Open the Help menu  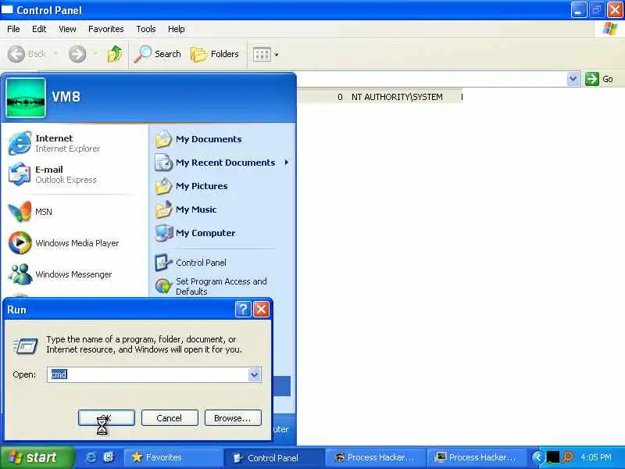tap(177, 29)
